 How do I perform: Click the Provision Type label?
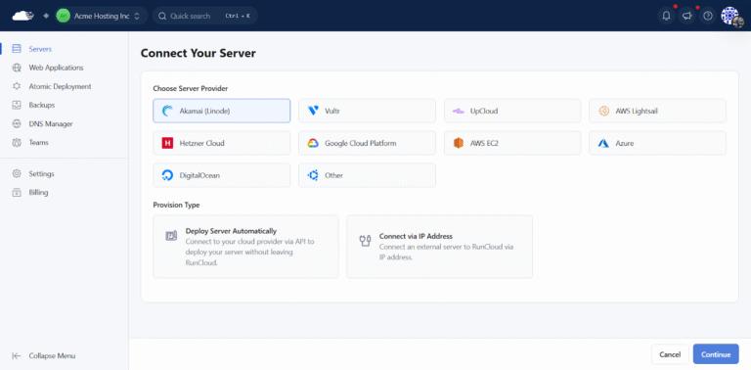click(x=176, y=205)
